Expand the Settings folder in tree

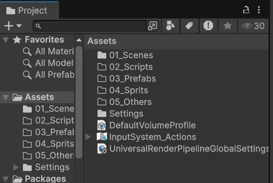coord(16,167)
